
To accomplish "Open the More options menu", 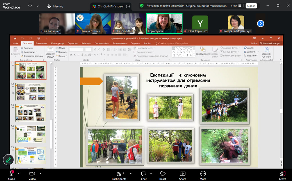I will (x=203, y=175).
